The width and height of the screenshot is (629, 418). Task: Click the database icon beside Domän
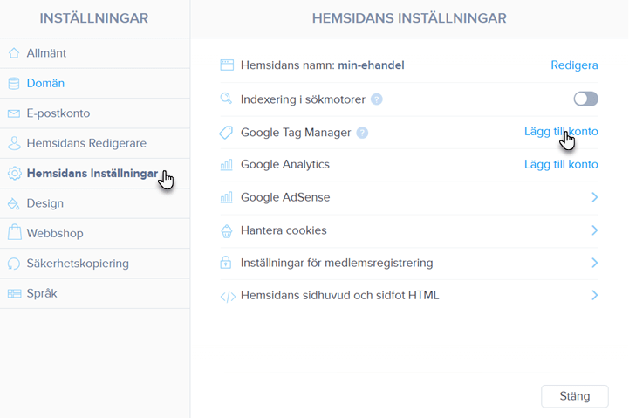click(14, 83)
